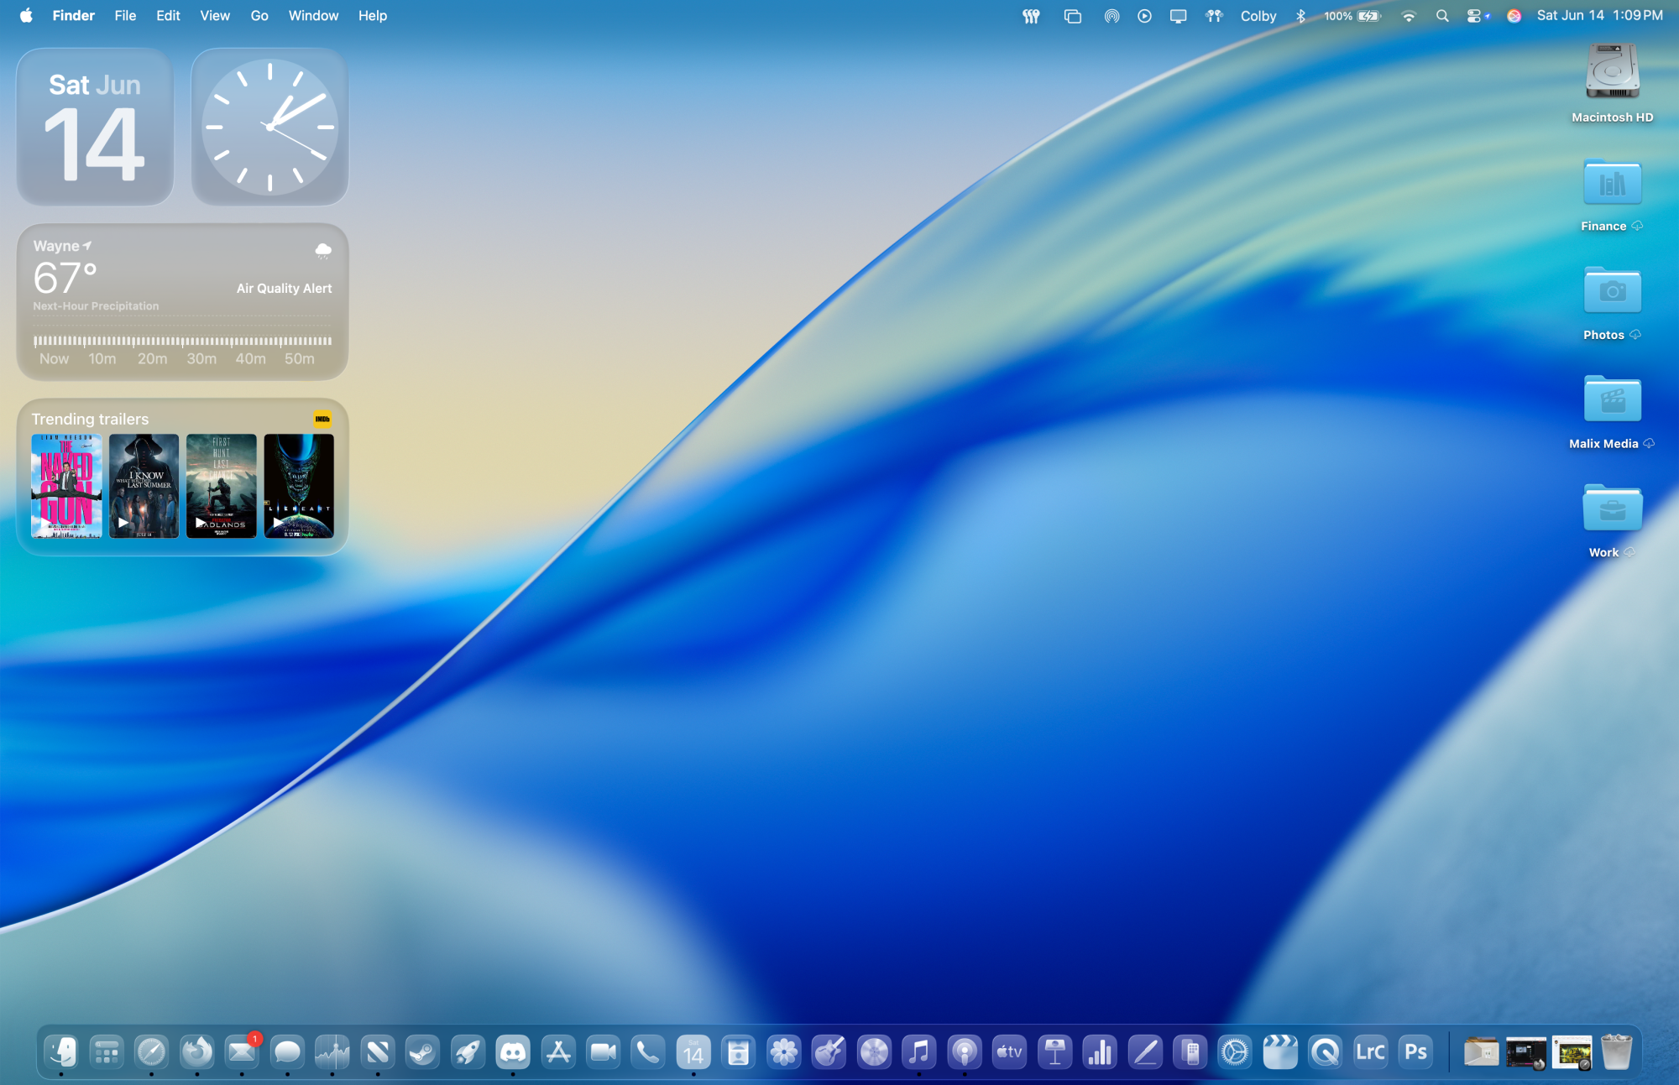Launch Lightroom Classic in Dock
This screenshot has height=1085, width=1679.
(x=1370, y=1051)
